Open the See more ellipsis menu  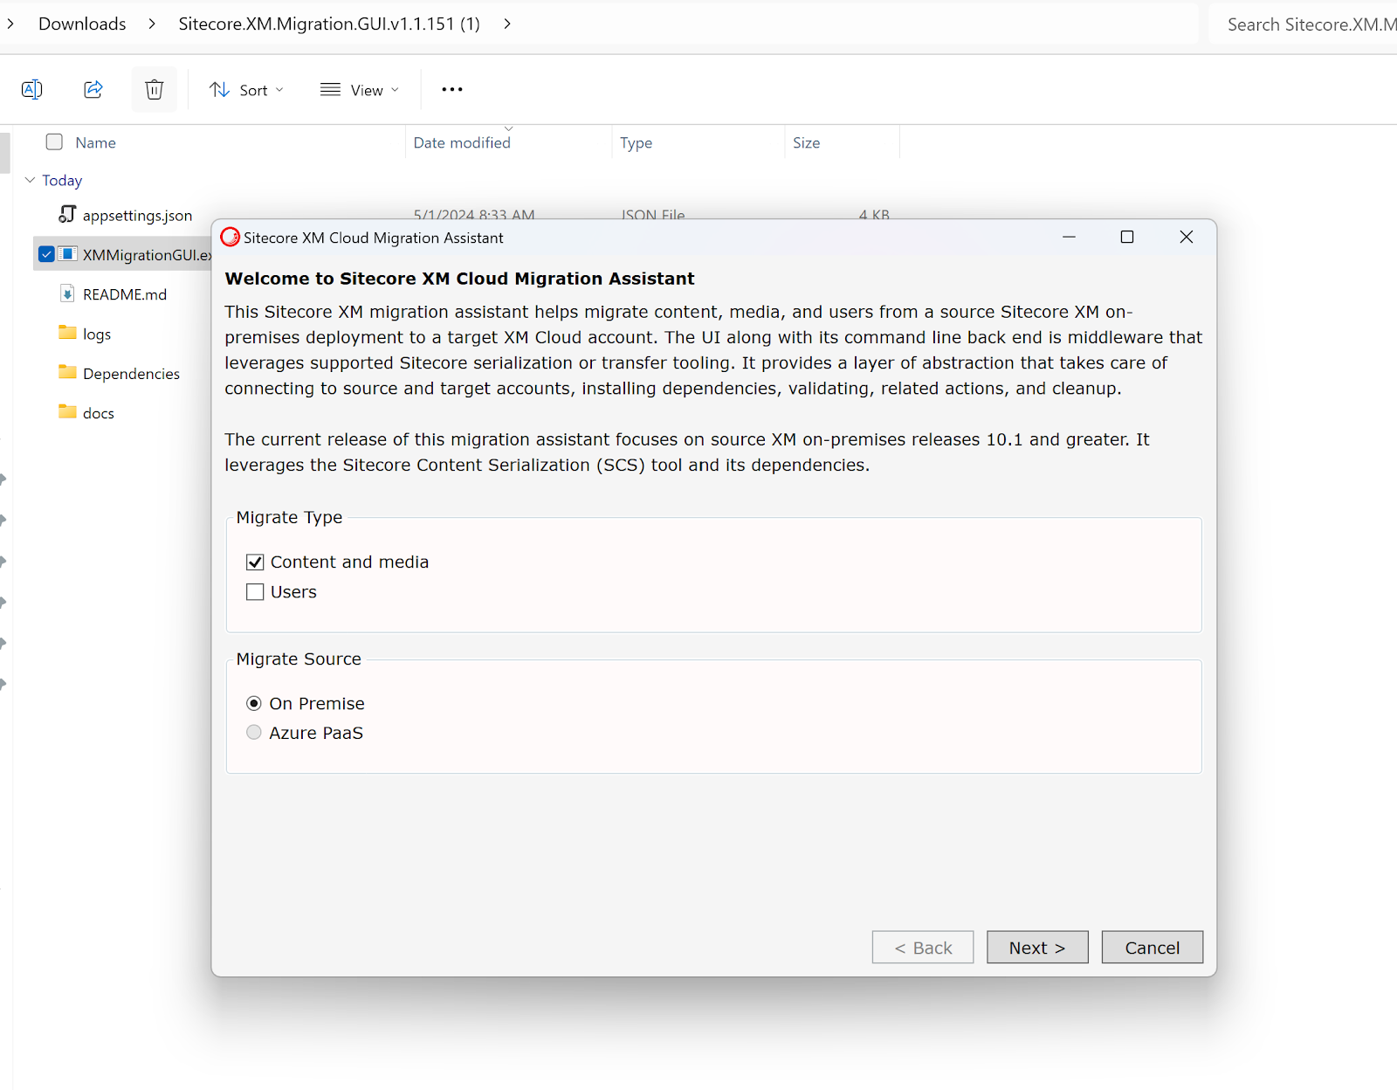coord(452,89)
